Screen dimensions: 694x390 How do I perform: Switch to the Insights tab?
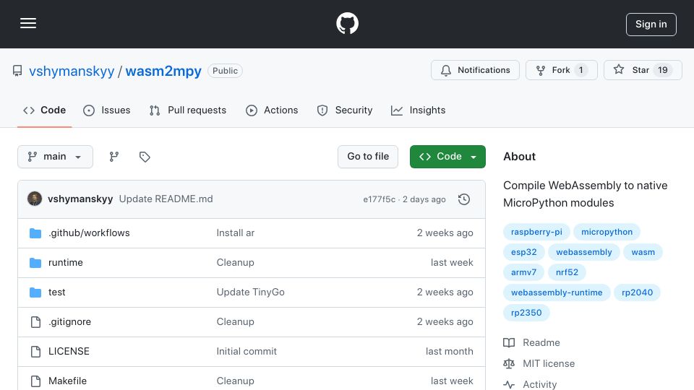(x=419, y=110)
